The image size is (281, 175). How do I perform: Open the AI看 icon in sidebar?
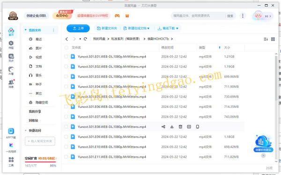pyautogui.click(x=11, y=71)
